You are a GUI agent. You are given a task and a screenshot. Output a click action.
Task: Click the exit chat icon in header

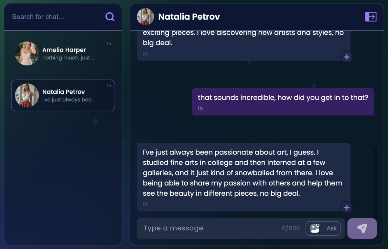point(371,16)
